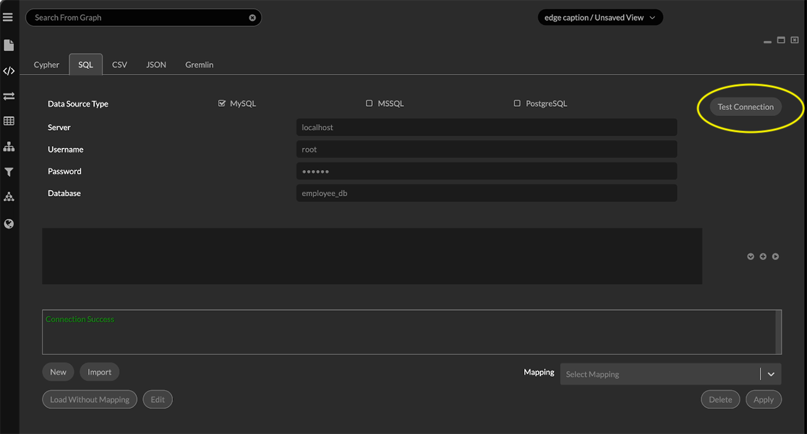Switch to the Cypher tab

coord(46,65)
